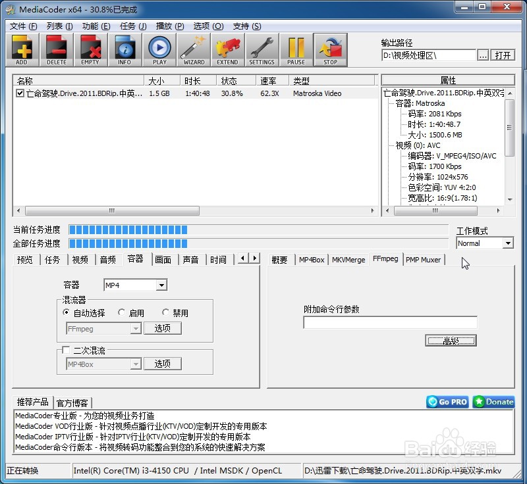Screen dimensions: 527x484
Task: Click the tab strip scroll-left arrow
Action: coord(243,258)
